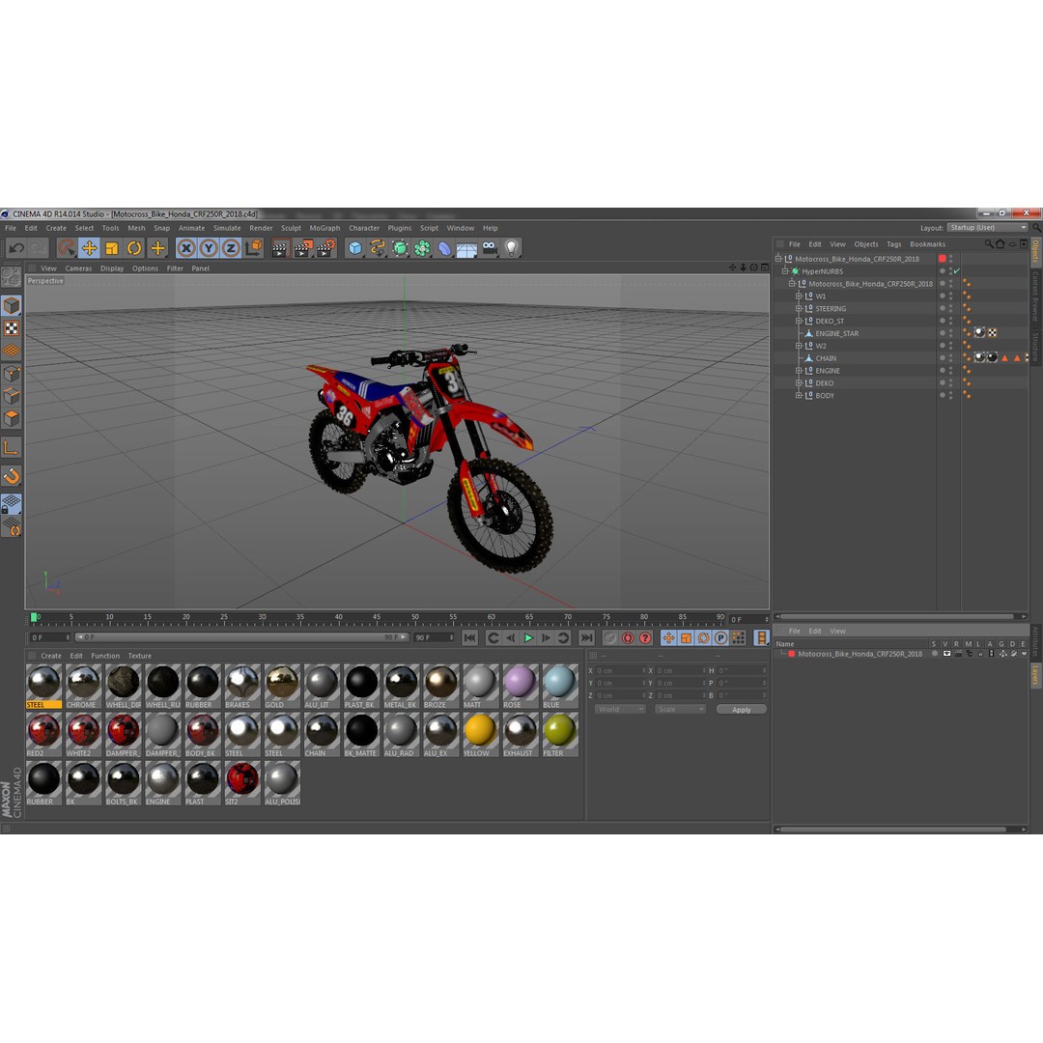
Task: Open viewport Cameras menu
Action: tap(78, 268)
